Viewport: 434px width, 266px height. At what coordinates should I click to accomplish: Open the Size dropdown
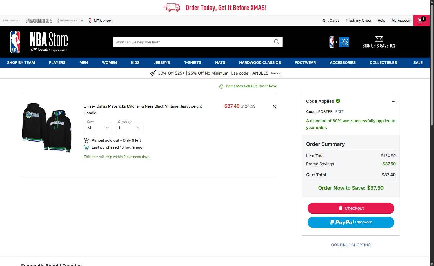(98, 128)
